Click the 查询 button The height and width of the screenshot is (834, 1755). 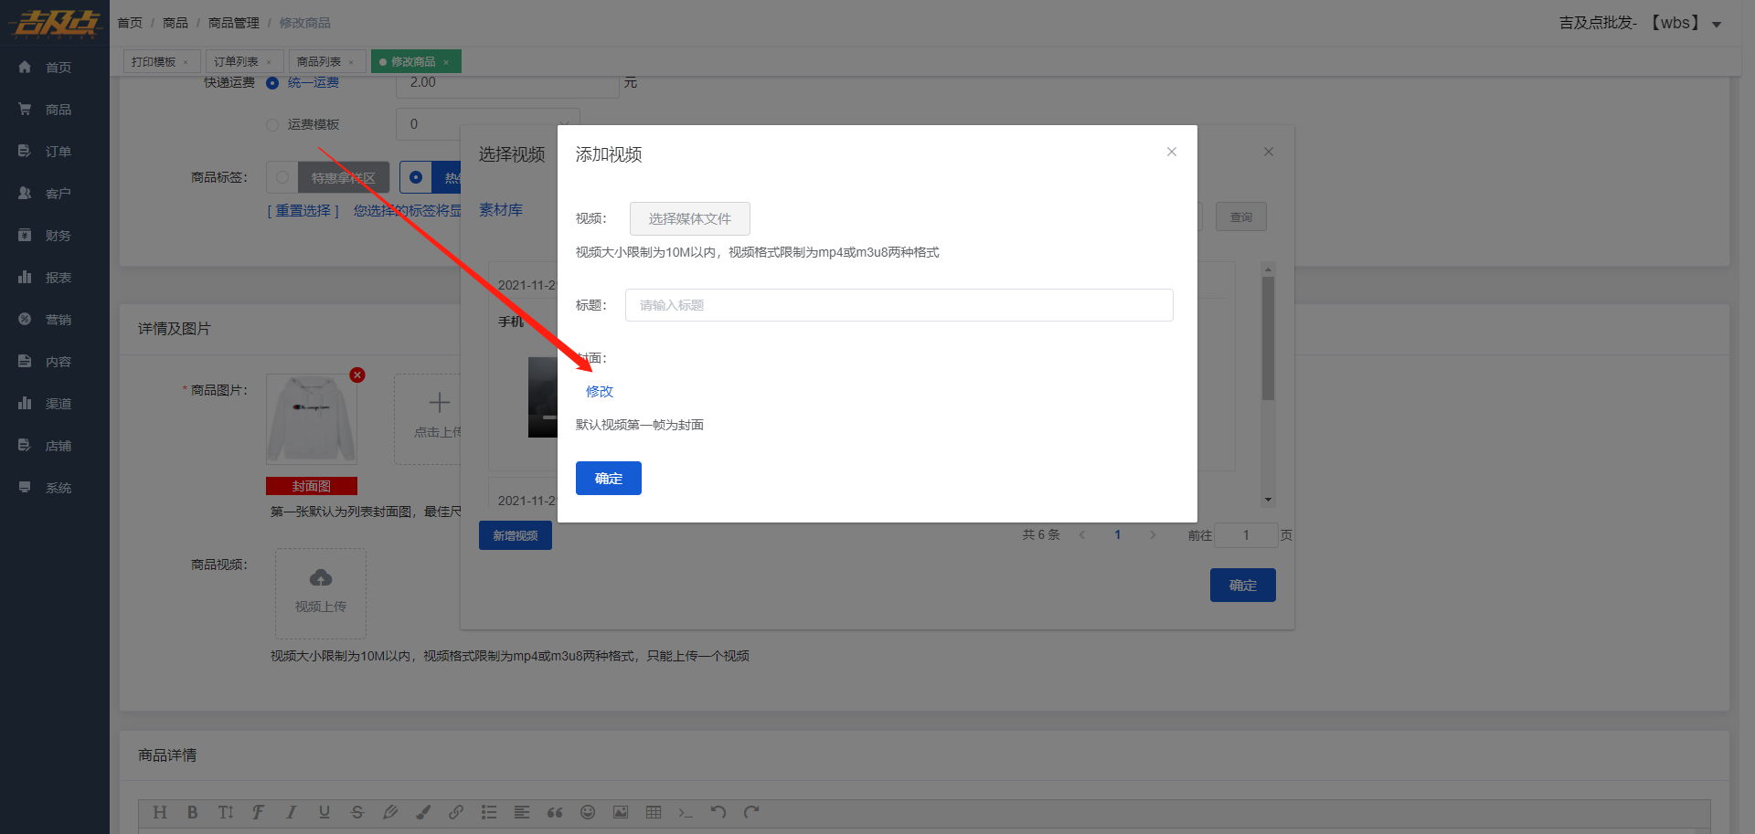coord(1241,217)
